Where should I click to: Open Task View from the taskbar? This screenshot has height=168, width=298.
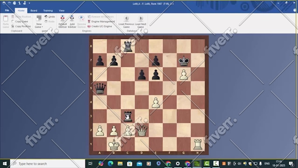(x=90, y=164)
